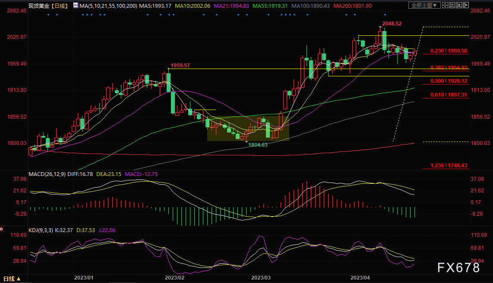Viewport: 493px width, 283px height.
Task: Click the yellow highlighted rectangle near 1804.63
Action: coord(248,128)
